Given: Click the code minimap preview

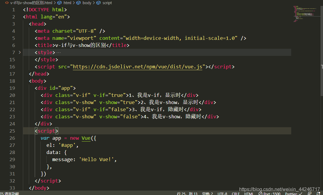Looking at the screenshot, I should pos(305,14).
